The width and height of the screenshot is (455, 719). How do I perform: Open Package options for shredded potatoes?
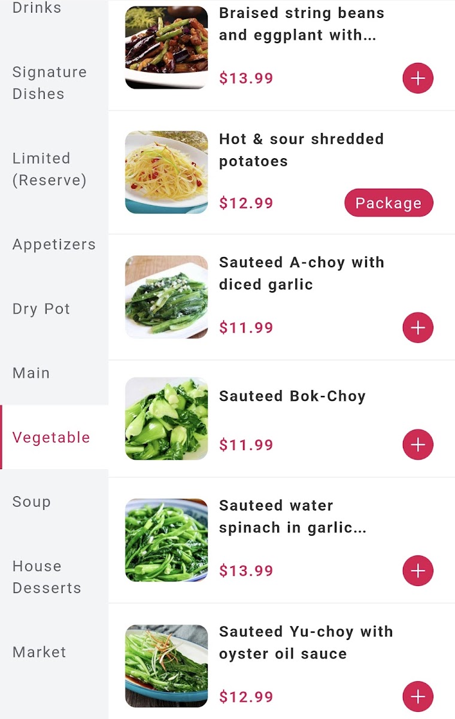[x=389, y=203]
